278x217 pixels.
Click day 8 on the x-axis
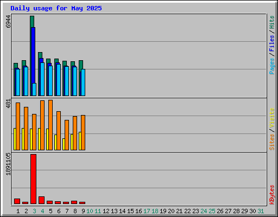(x=75, y=211)
